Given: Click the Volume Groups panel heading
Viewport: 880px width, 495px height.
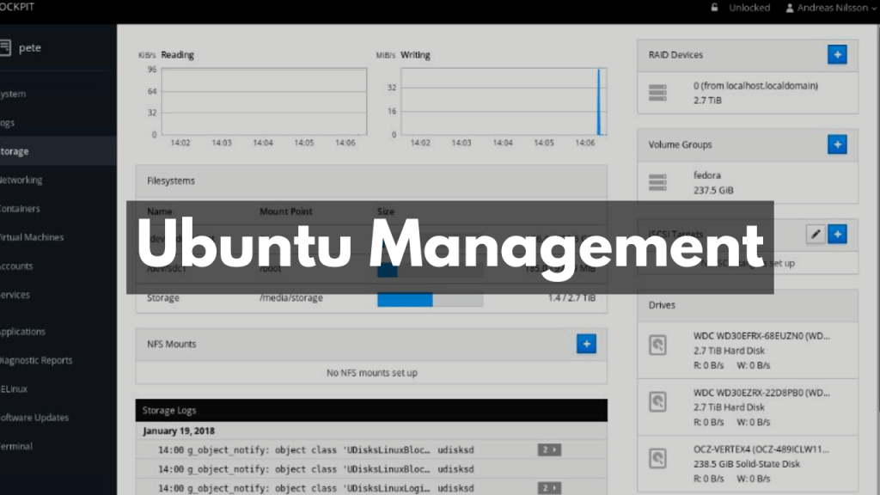Looking at the screenshot, I should coord(681,144).
